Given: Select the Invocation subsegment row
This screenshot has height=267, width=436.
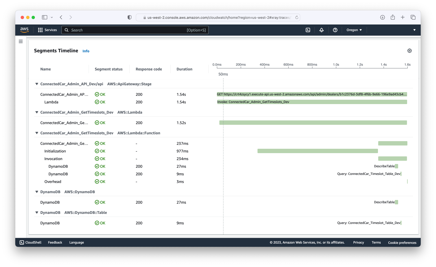Looking at the screenshot, I should pos(53,159).
